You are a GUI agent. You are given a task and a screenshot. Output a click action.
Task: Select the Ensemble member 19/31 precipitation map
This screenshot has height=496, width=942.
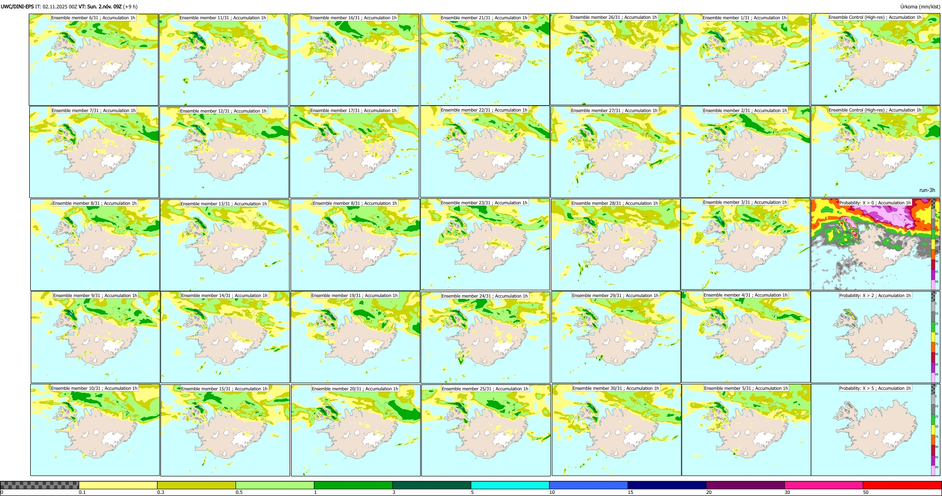(355, 337)
